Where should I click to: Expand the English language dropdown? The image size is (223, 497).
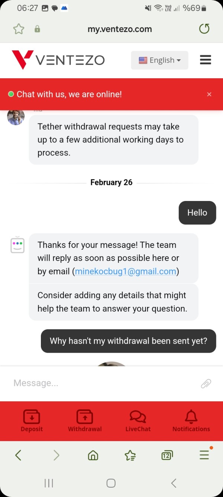(x=159, y=60)
